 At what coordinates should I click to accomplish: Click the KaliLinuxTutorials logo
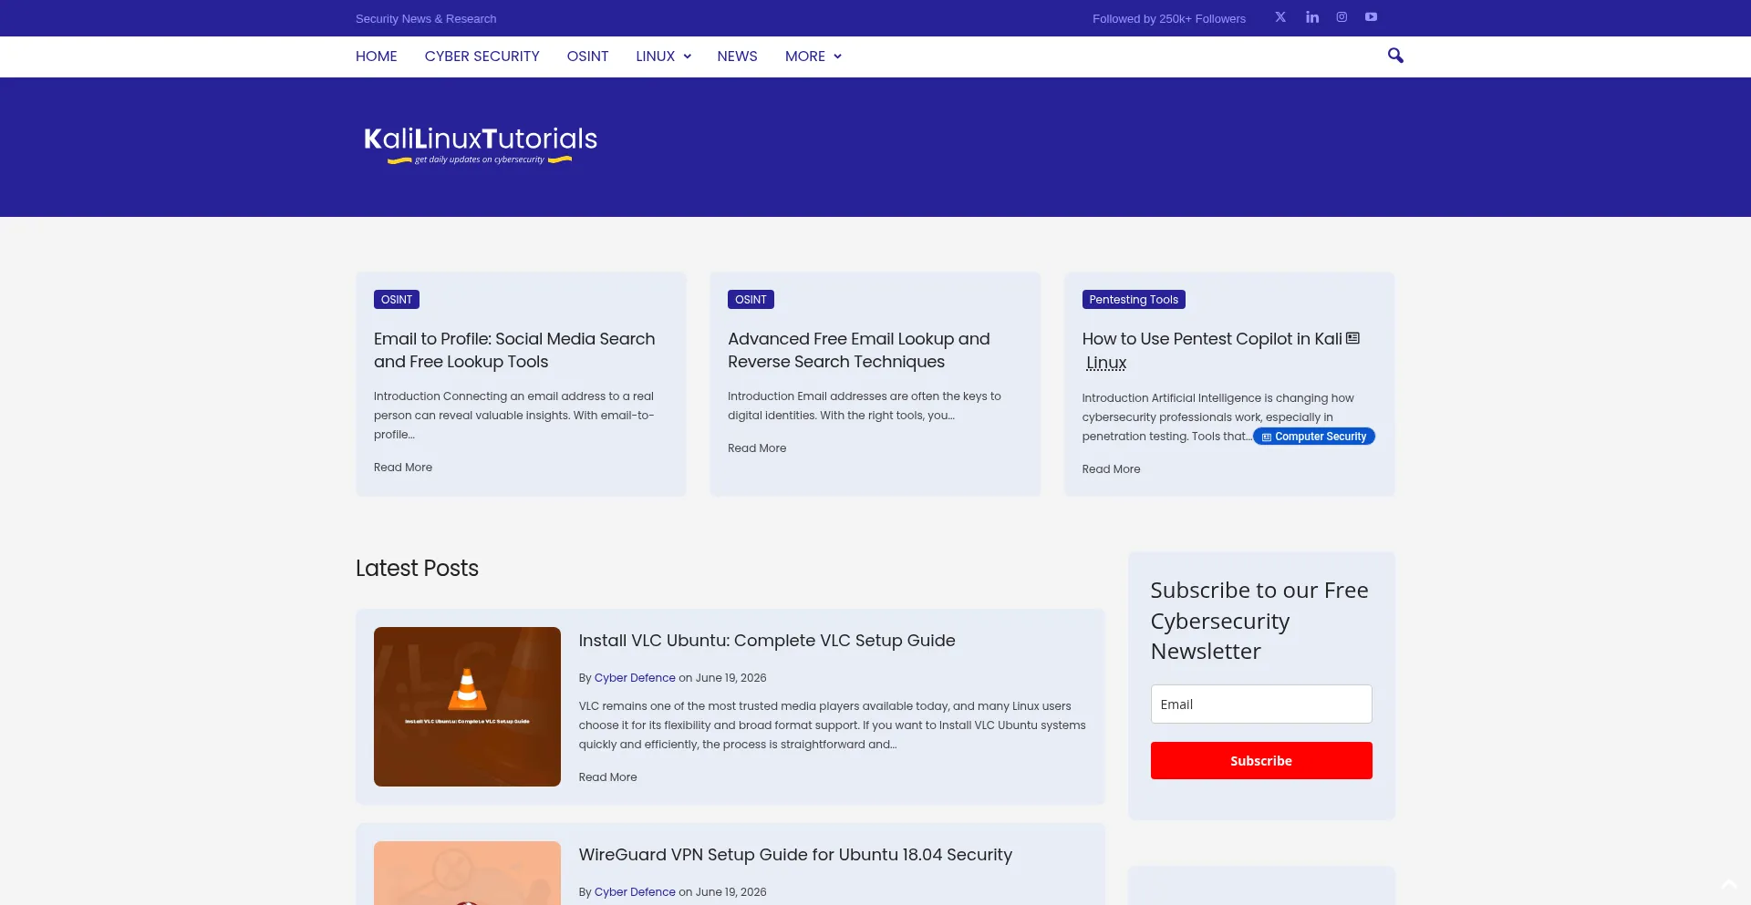[x=481, y=146]
